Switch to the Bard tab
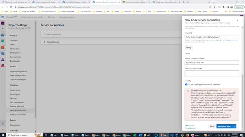 pos(196,2)
